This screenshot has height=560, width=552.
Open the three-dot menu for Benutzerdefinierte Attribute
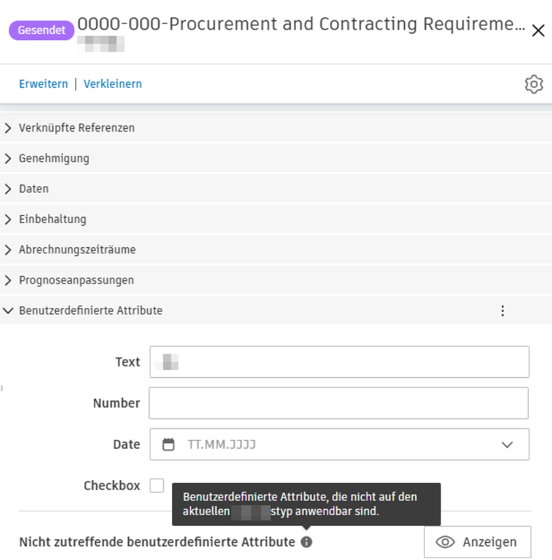click(503, 311)
